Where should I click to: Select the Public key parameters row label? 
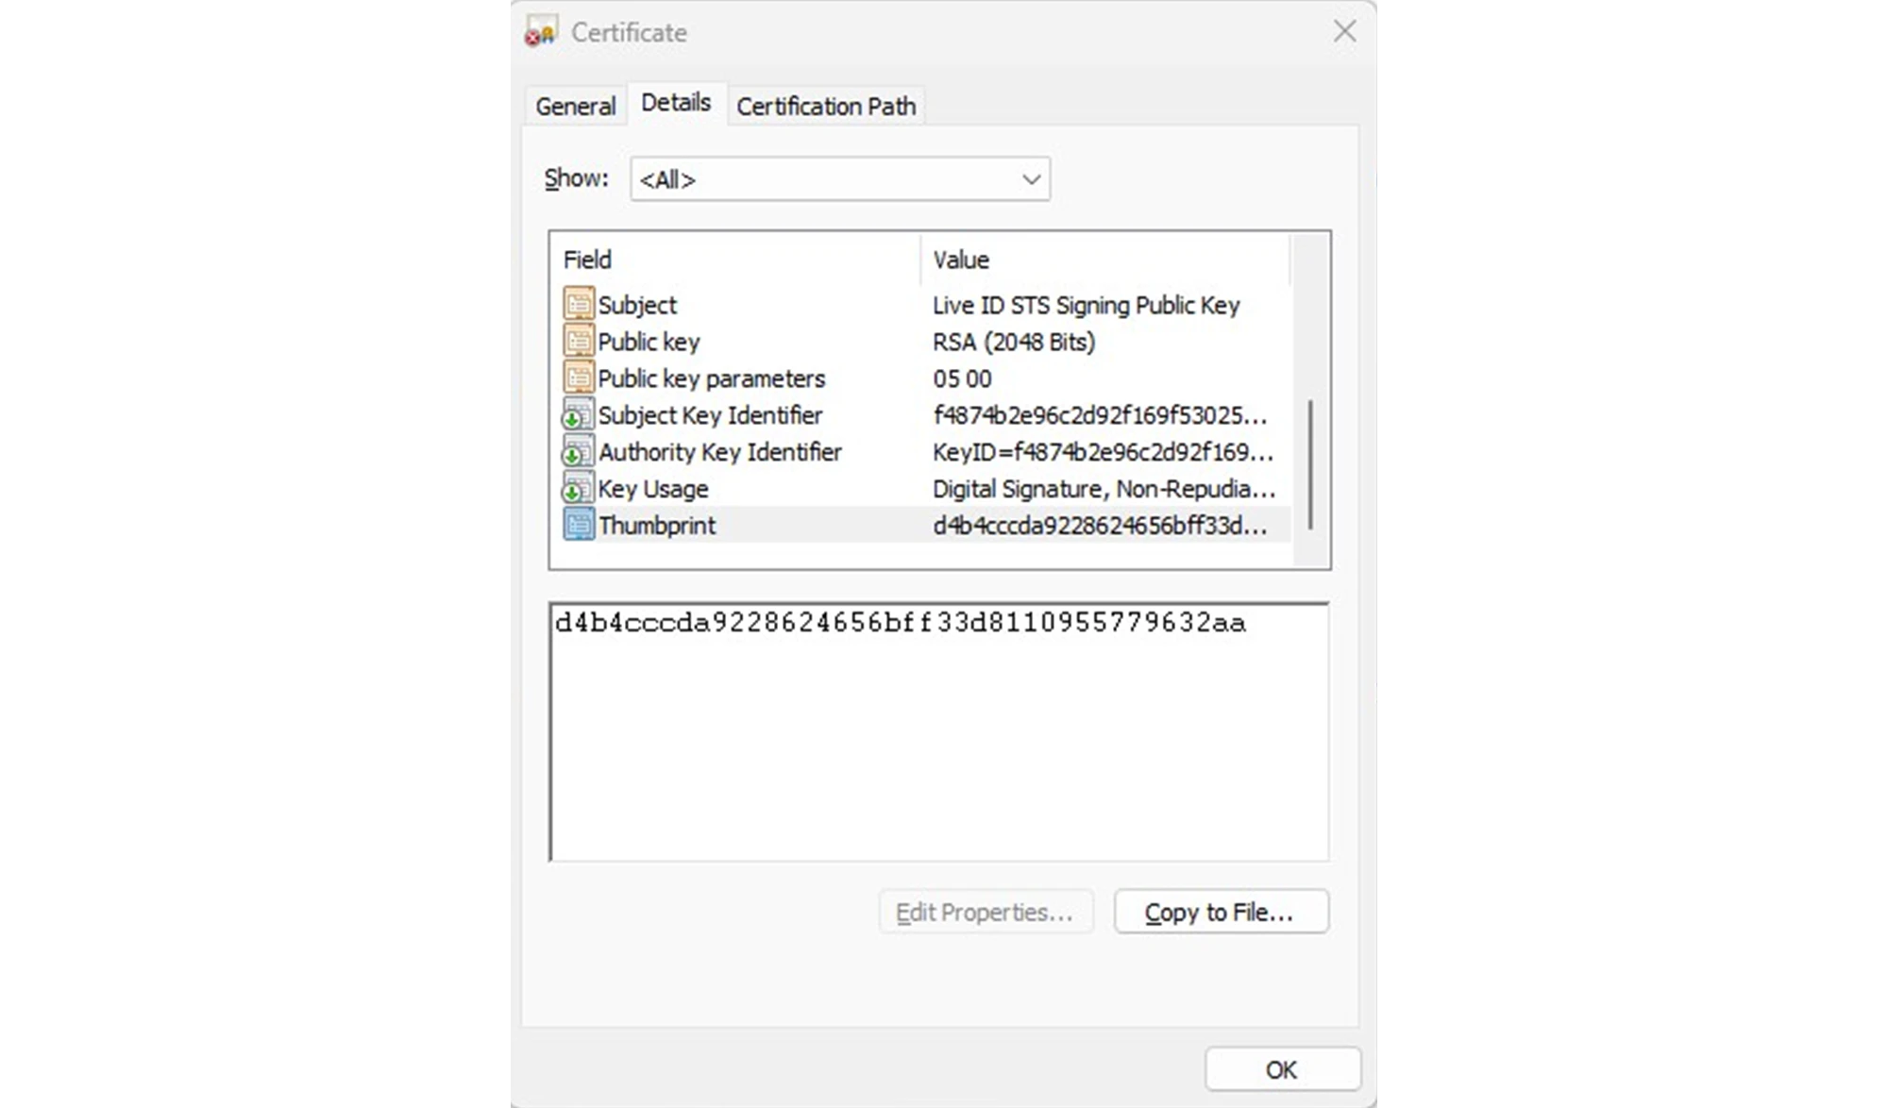712,378
